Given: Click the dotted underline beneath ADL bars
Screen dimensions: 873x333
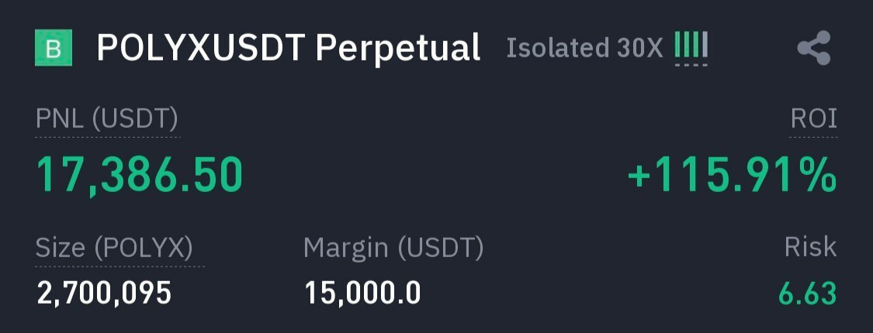Looking at the screenshot, I should coord(691,64).
